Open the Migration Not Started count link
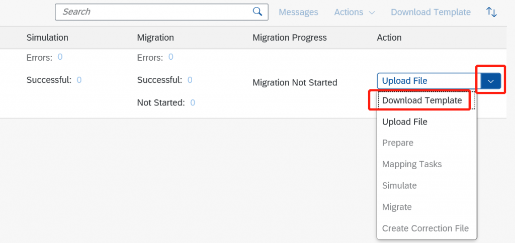This screenshot has width=515, height=243. pyautogui.click(x=193, y=103)
